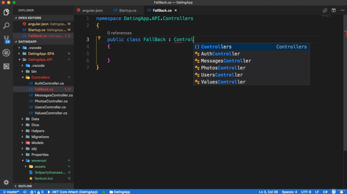Choose PhotosController autocomplete suggestion
Screen dimensions: 347x194
(x=251, y=68)
